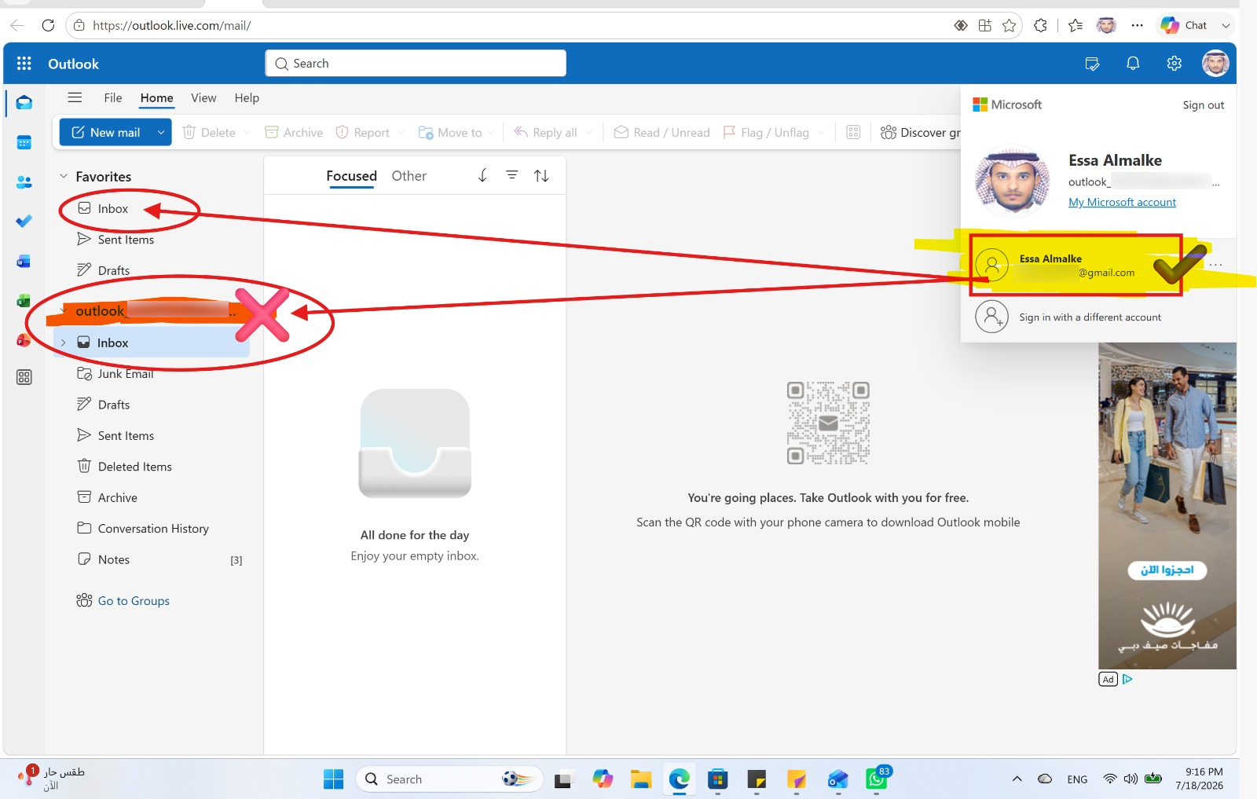Open Outlook settings gear

coord(1174,64)
